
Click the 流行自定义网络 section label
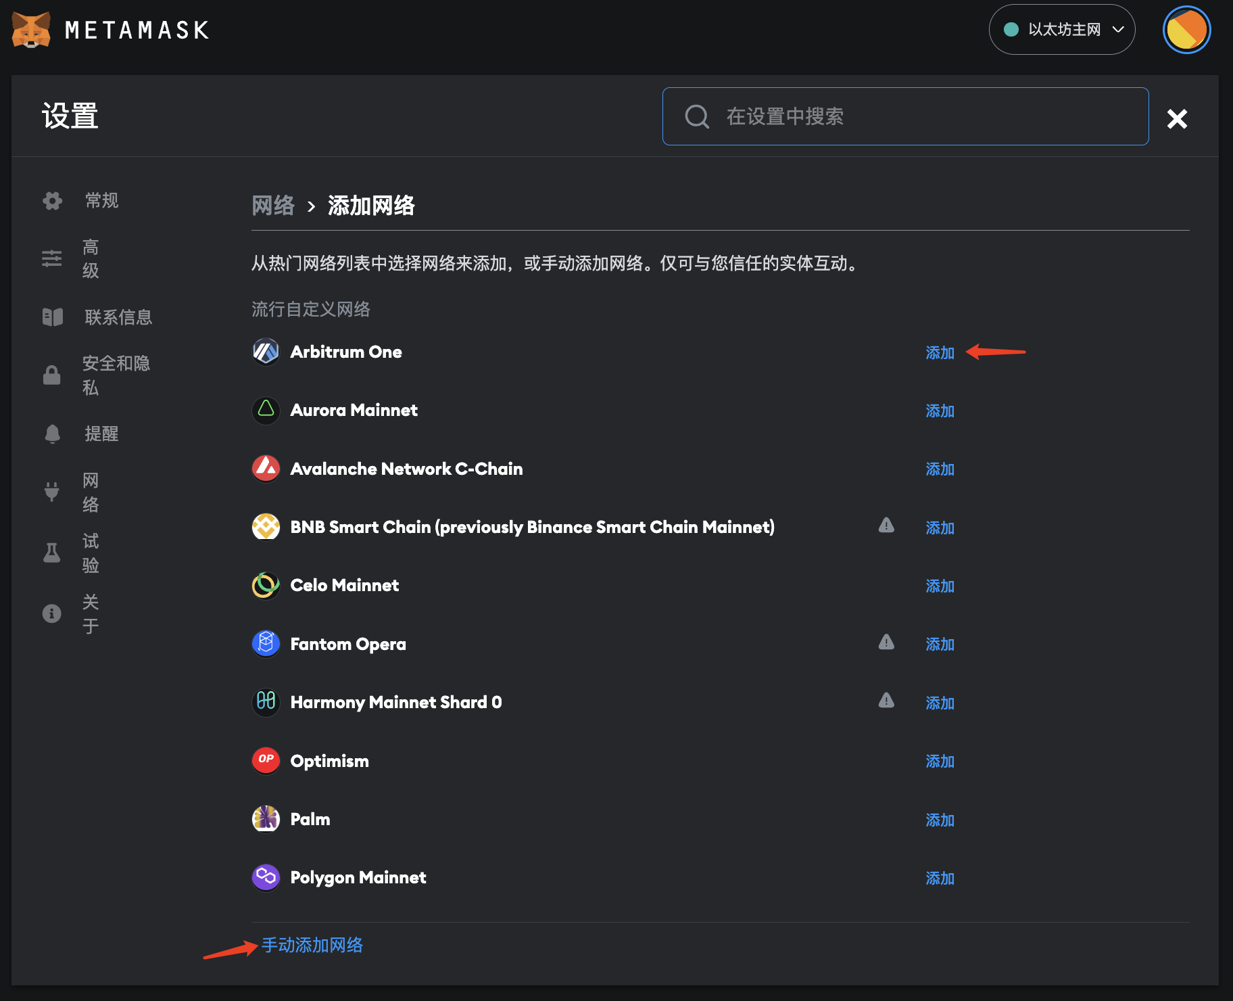coord(311,309)
